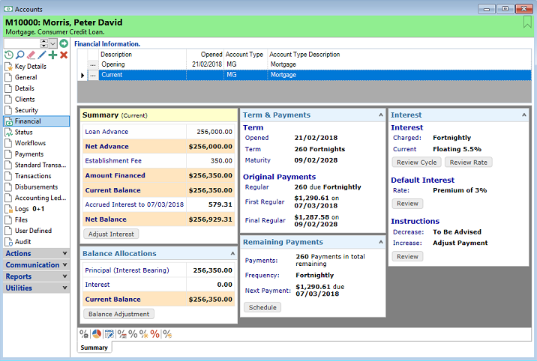The image size is (537, 361).
Task: Select the Opening row in grid
Action: click(x=304, y=64)
